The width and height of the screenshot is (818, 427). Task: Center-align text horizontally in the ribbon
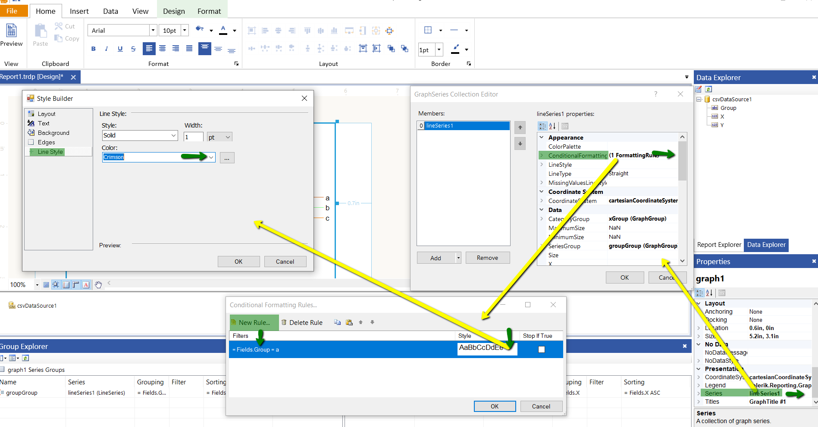point(163,49)
